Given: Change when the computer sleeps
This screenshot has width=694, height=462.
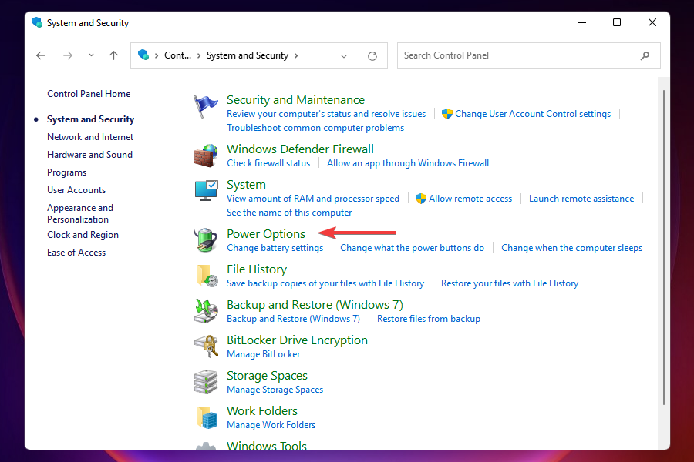Looking at the screenshot, I should pyautogui.click(x=572, y=248).
